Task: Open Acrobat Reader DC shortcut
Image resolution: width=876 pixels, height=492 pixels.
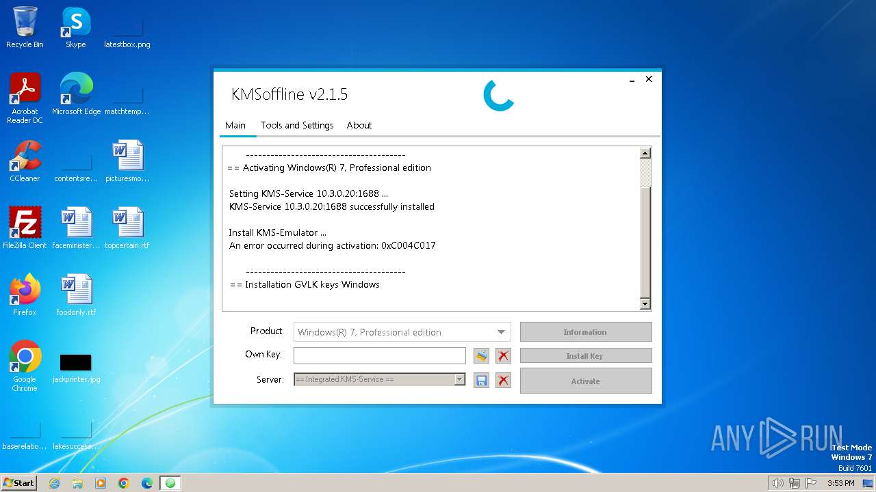Action: [x=25, y=98]
